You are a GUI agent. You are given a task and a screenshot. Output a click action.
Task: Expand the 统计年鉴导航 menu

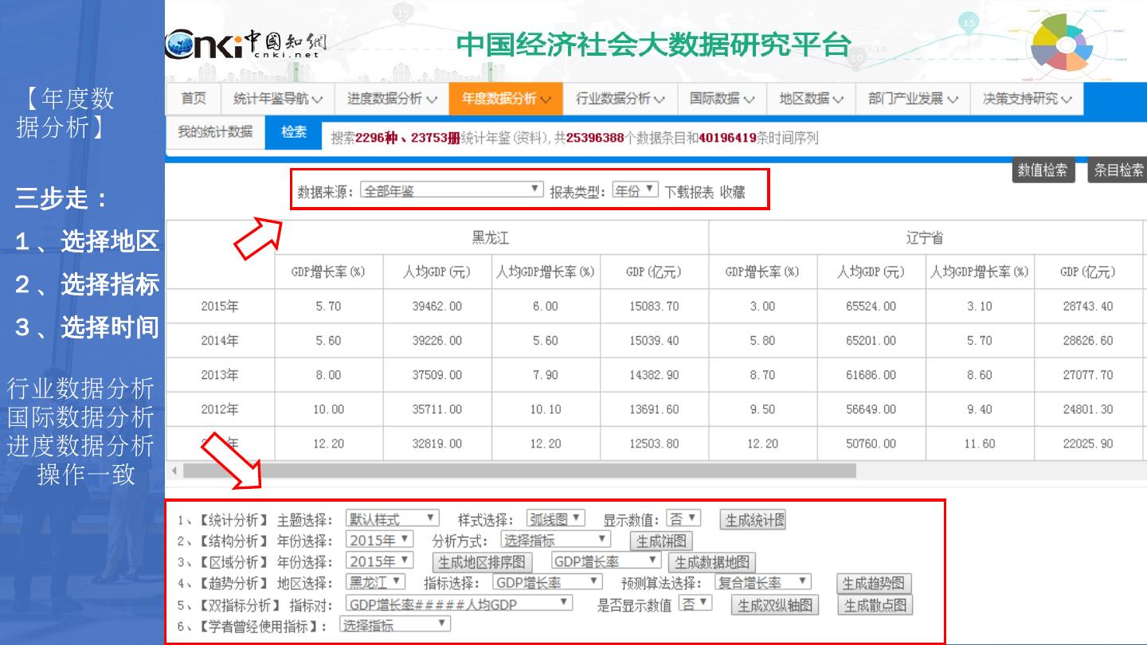(277, 99)
